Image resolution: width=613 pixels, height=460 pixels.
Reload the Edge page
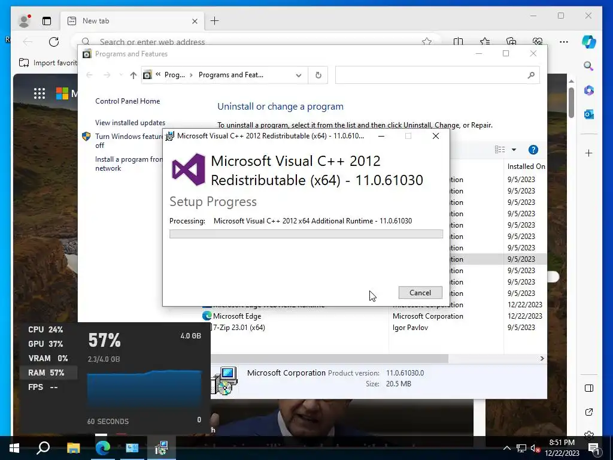coord(54,41)
